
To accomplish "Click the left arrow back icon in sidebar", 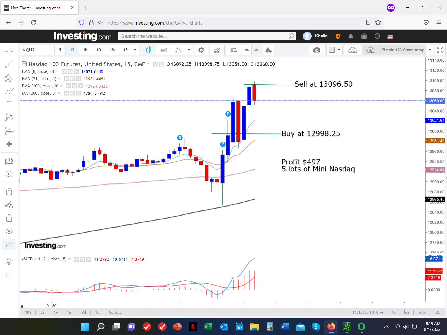I will point(9,144).
